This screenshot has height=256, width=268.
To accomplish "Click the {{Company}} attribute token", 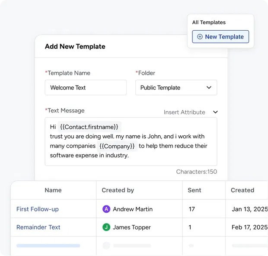I will (x=117, y=146).
